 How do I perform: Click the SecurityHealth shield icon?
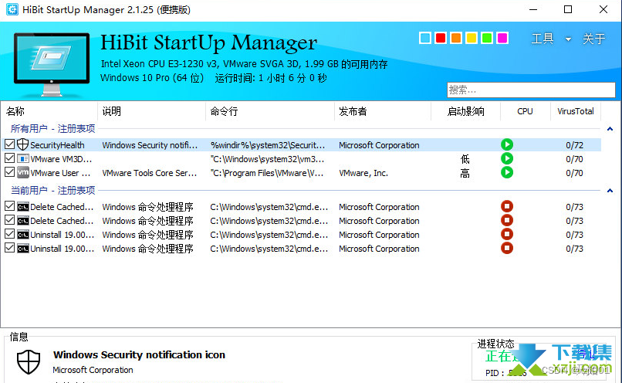pos(22,144)
